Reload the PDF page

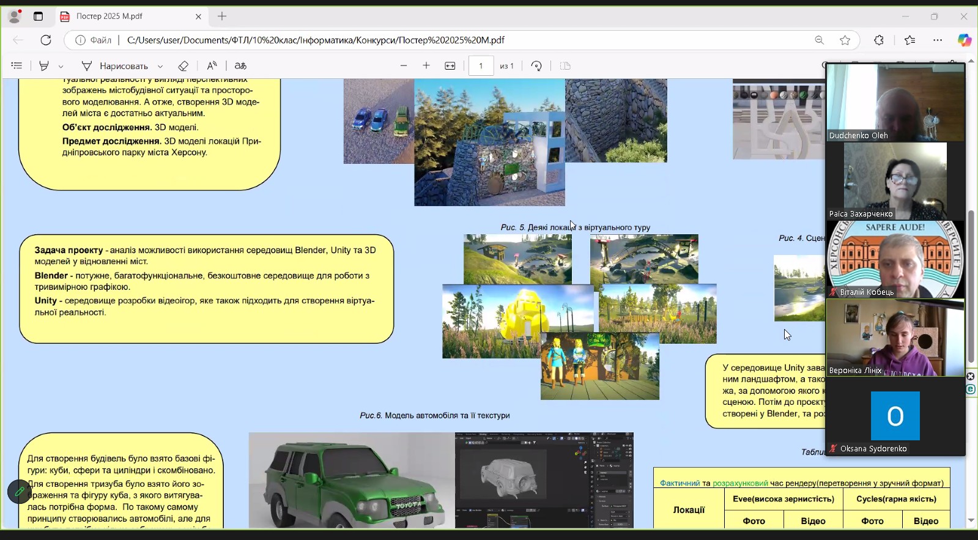[x=46, y=40]
